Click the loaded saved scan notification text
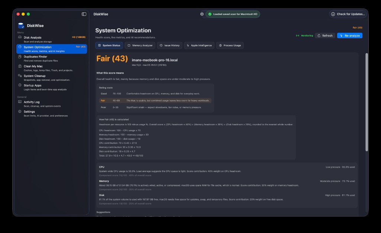Screen dimensions: 381x233 point(235,14)
